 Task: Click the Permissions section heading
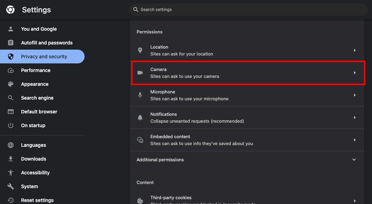tap(149, 32)
